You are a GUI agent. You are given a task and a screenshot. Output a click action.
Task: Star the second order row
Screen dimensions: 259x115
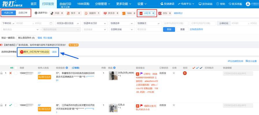pos(174,105)
